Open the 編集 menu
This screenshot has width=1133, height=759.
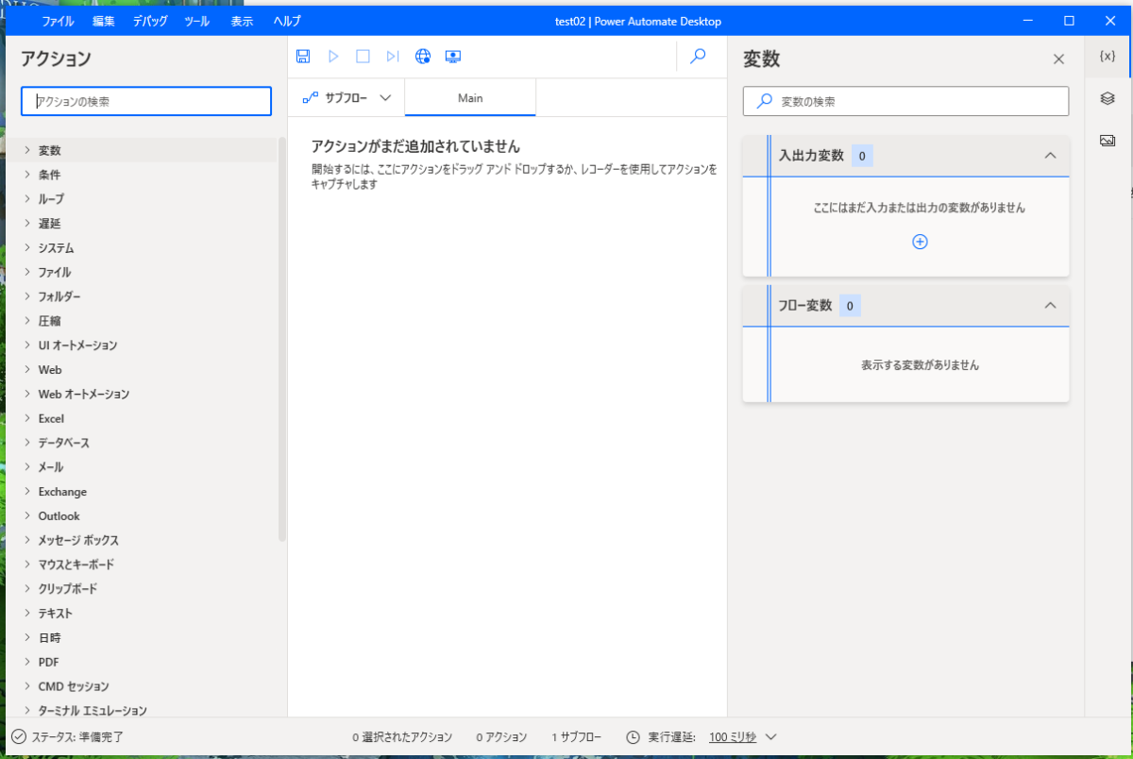(x=104, y=21)
